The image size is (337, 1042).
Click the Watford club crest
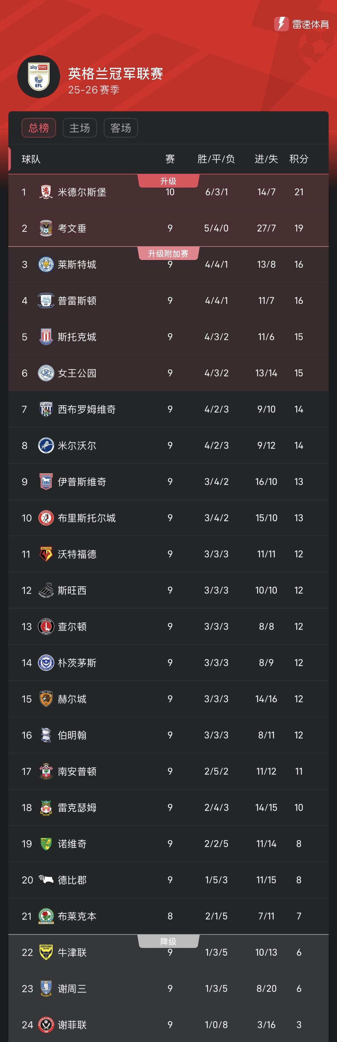tap(46, 554)
